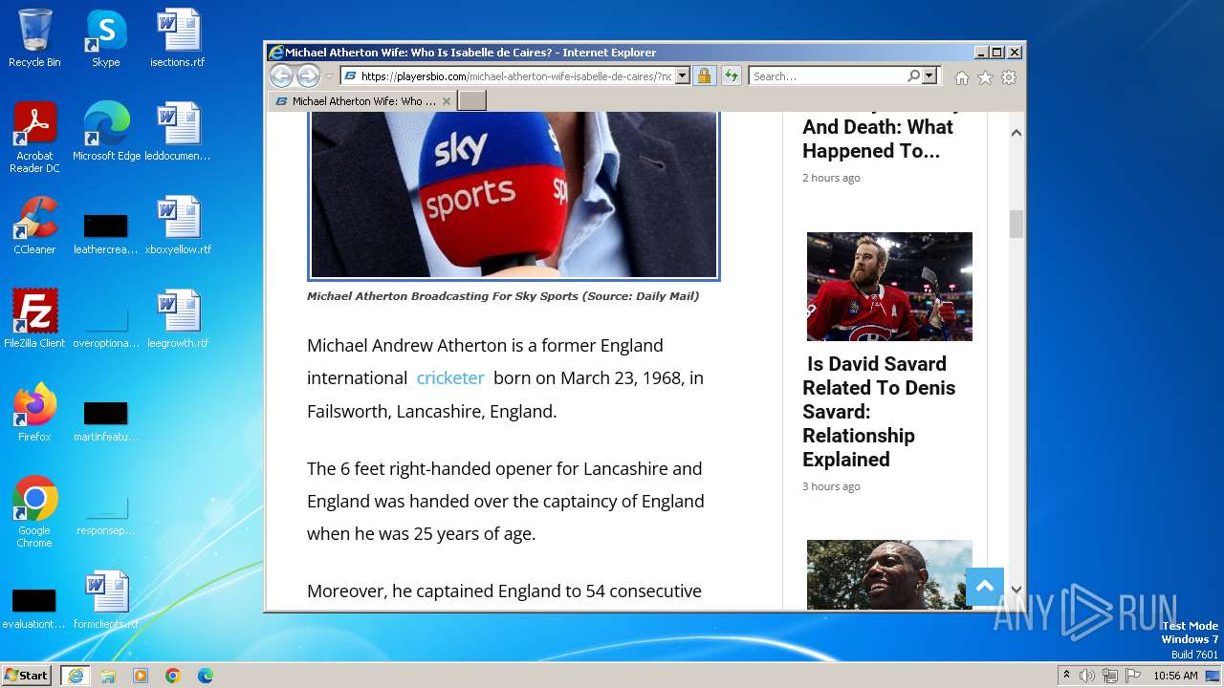The height and width of the screenshot is (688, 1224).
Task: Open 'And Death: What Happened To...' article
Action: pyautogui.click(x=877, y=139)
